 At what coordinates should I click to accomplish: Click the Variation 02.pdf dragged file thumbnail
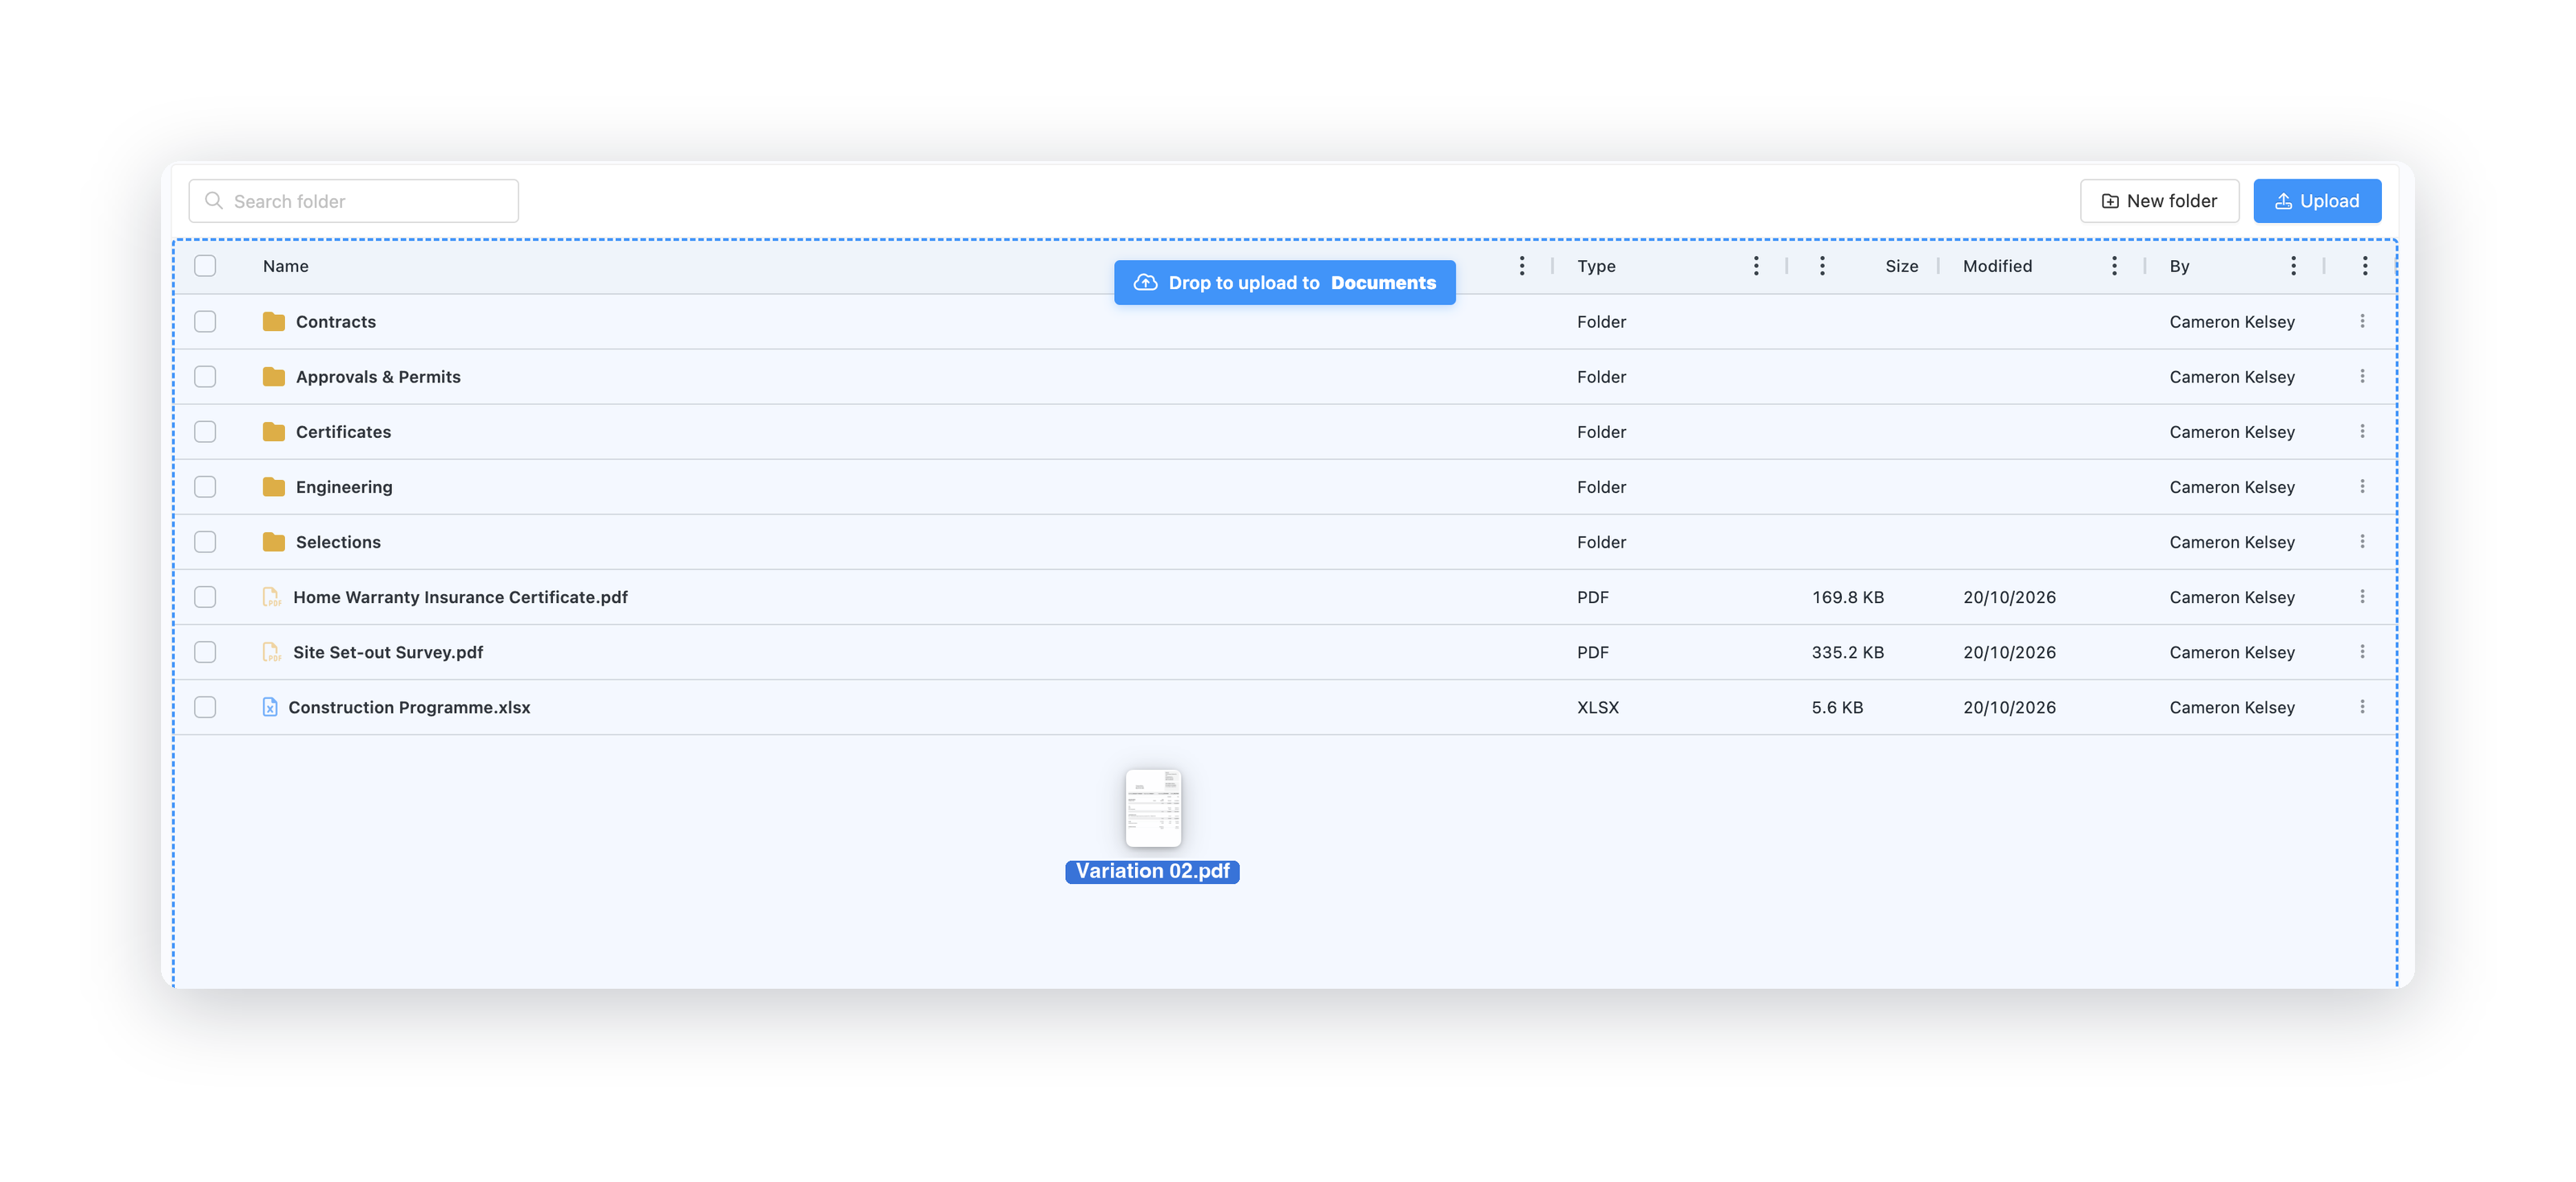click(1153, 808)
